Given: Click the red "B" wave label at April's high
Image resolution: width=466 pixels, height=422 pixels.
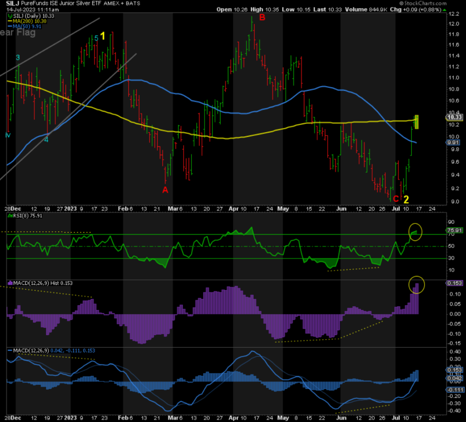Looking at the screenshot, I should coord(262,18).
